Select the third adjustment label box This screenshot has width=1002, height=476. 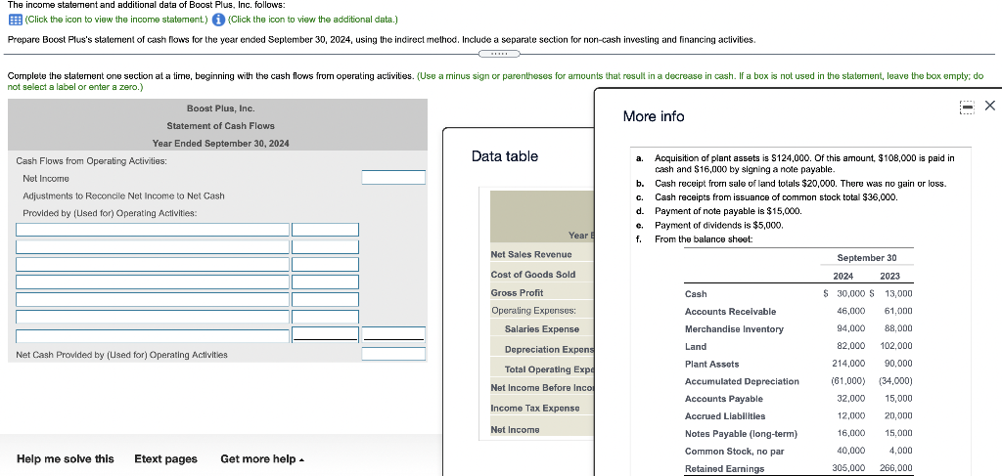tap(153, 264)
